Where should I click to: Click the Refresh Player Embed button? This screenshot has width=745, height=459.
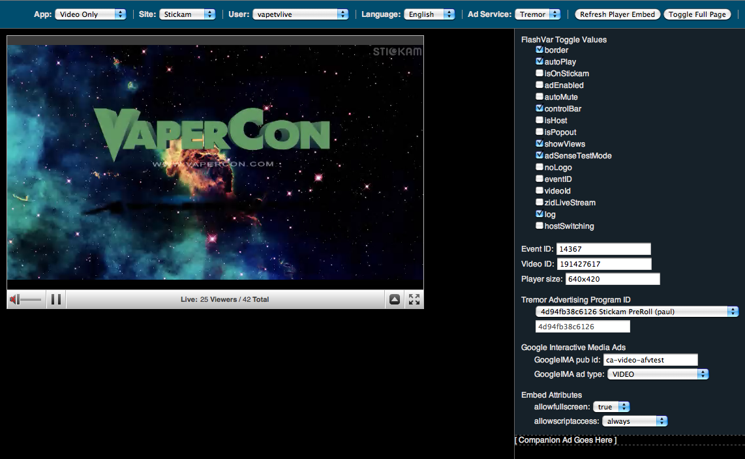point(617,14)
